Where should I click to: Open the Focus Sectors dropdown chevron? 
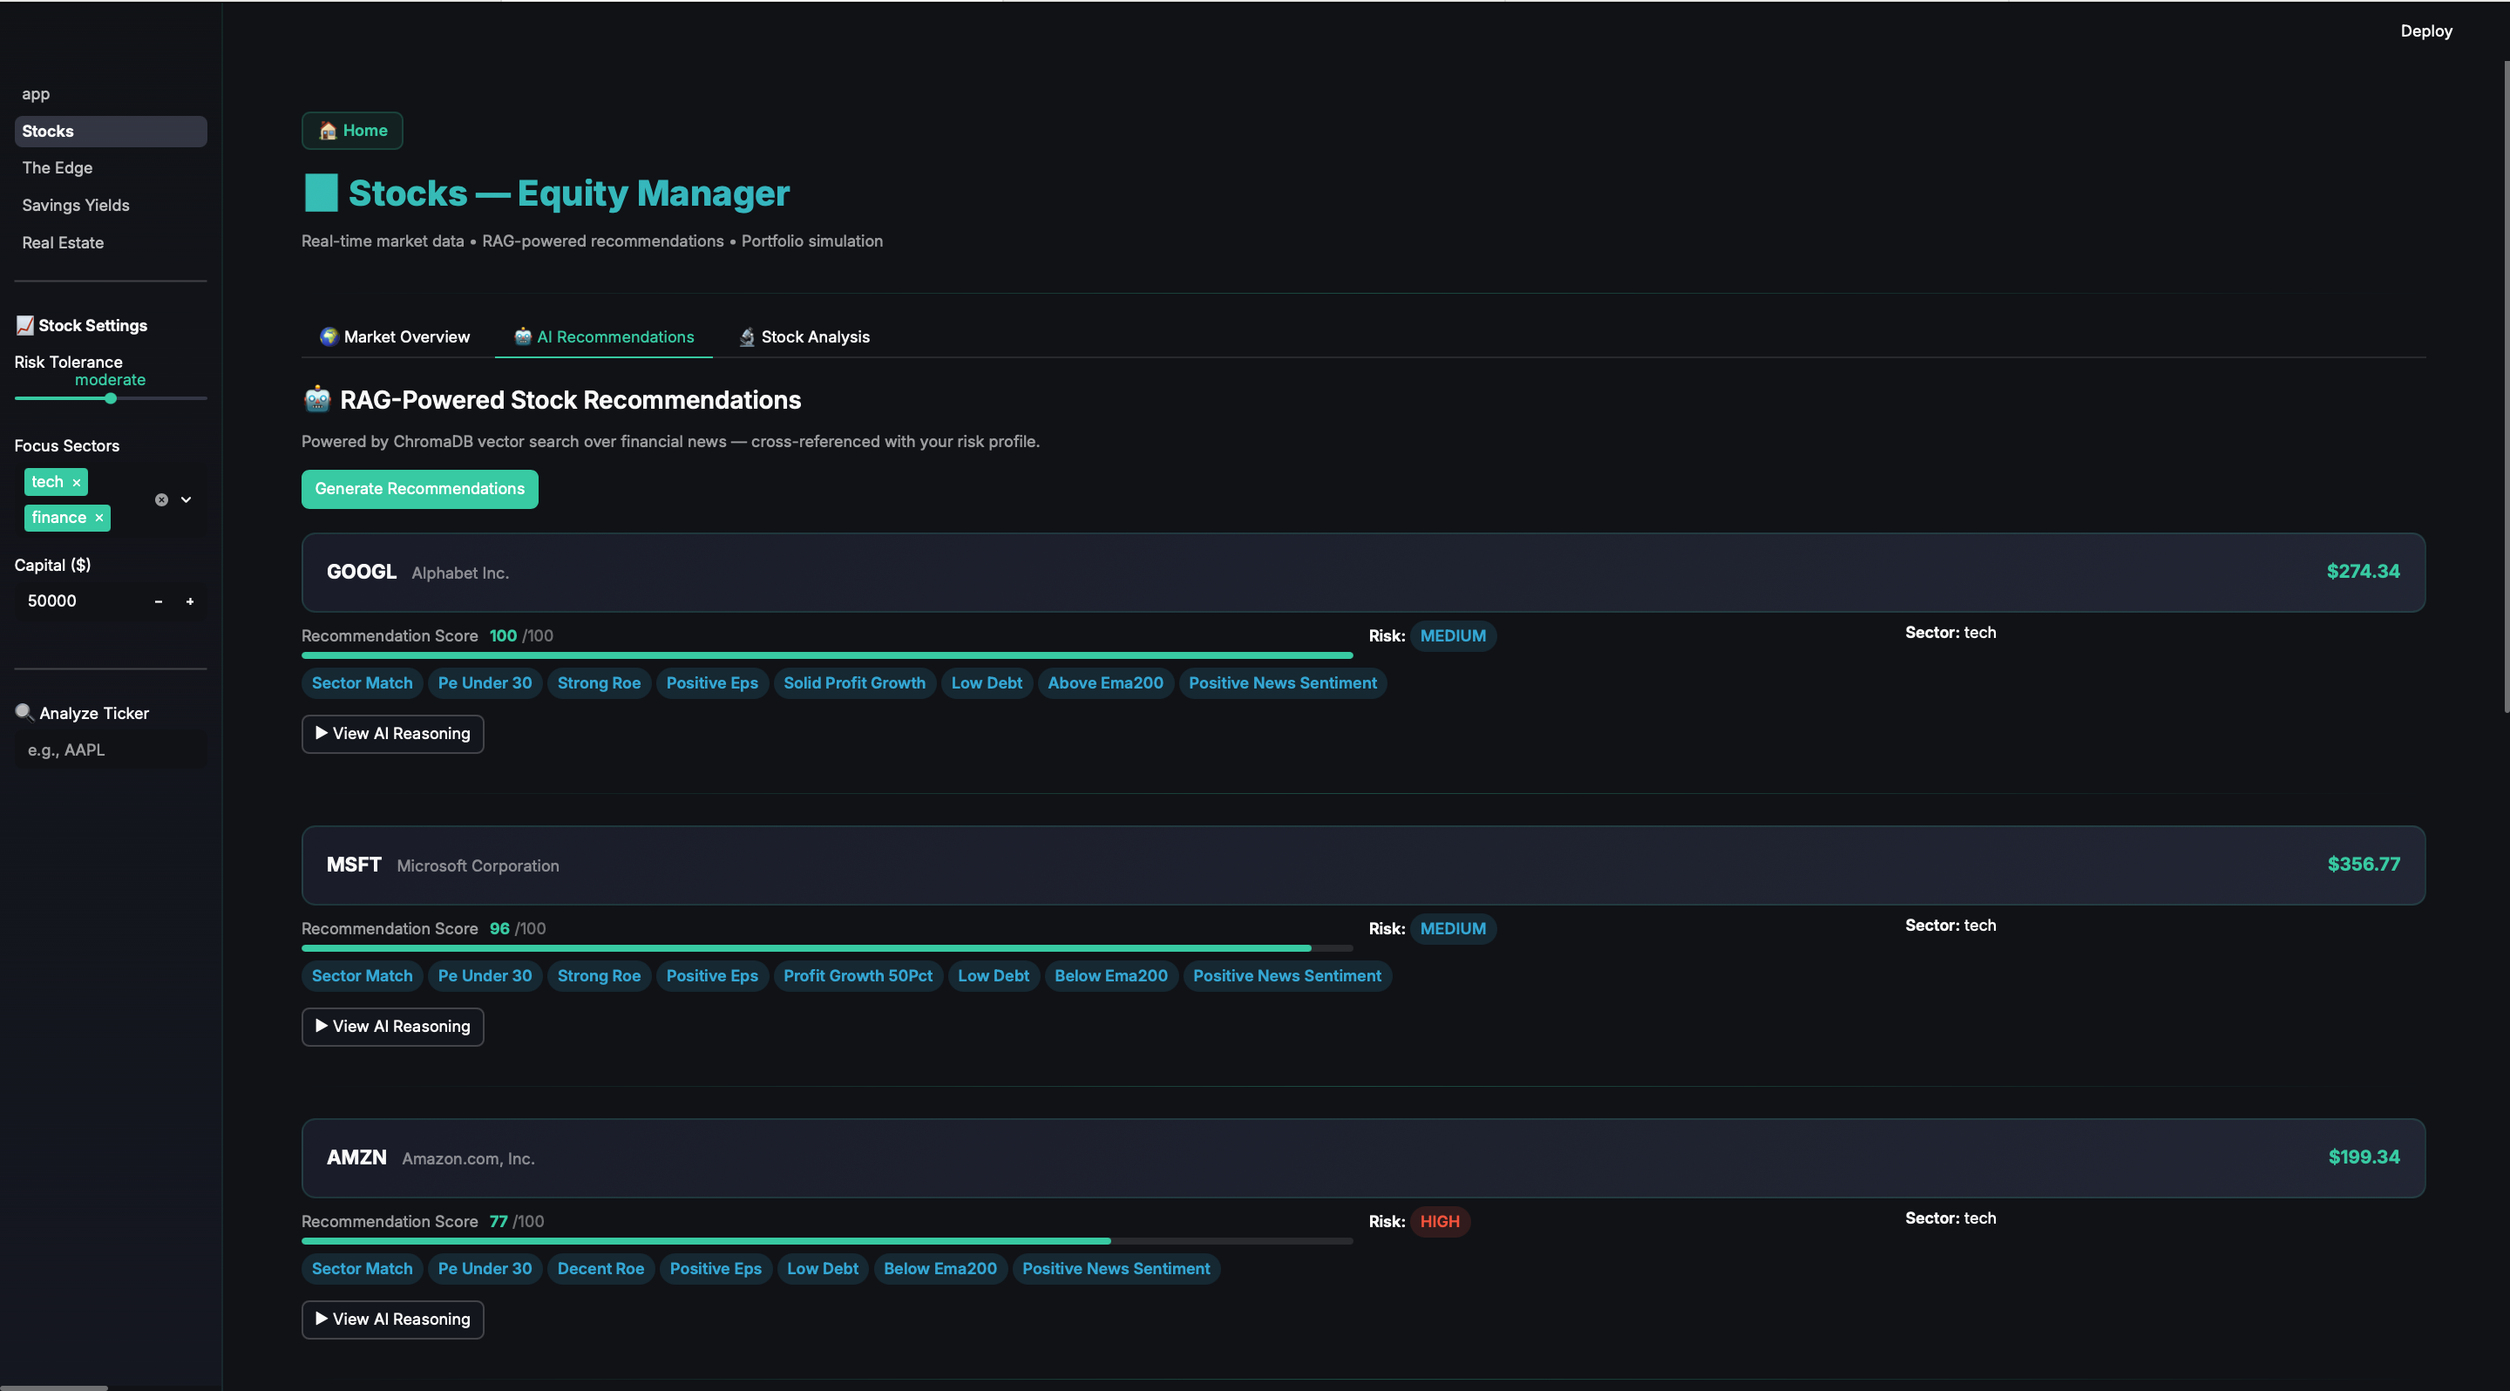[x=187, y=499]
